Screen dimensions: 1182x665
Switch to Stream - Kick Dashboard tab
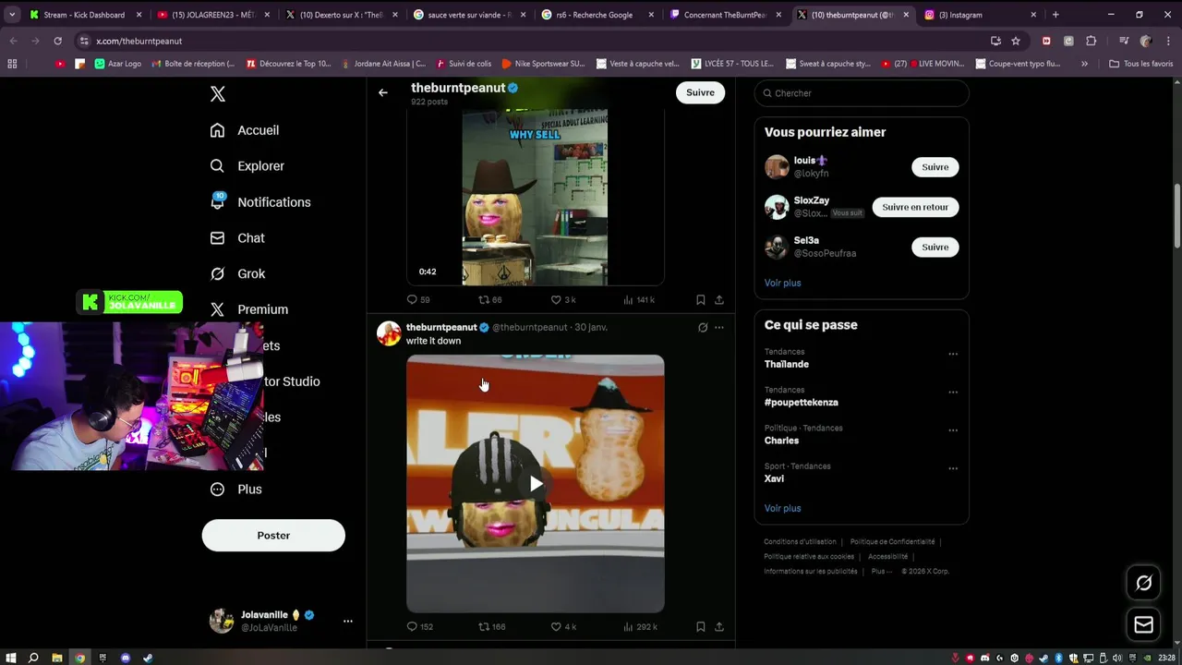pos(85,15)
